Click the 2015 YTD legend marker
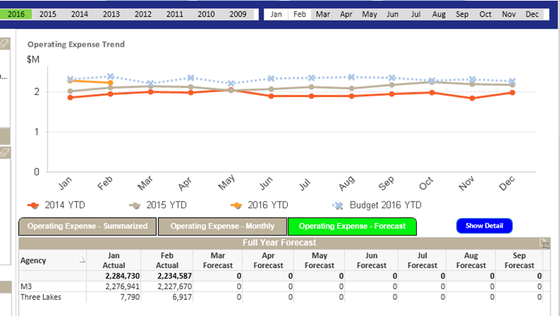 pyautogui.click(x=134, y=205)
